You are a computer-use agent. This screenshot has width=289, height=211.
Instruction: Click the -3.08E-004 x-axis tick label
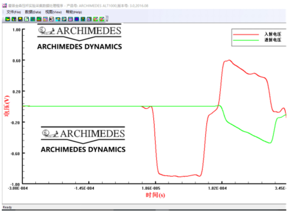point(18,188)
